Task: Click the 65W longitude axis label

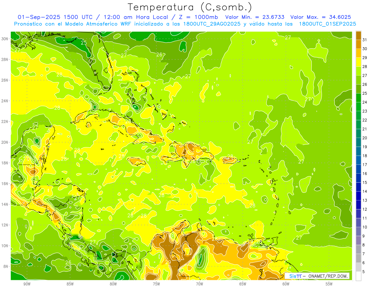Action: (x=243, y=284)
